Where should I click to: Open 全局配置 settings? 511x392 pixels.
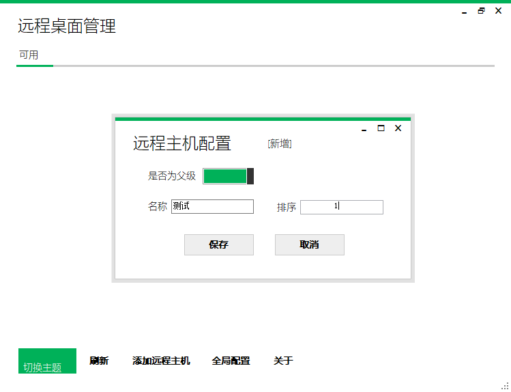231,361
